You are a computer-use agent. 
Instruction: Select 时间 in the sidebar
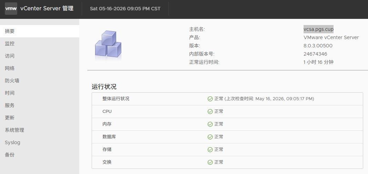click(39, 93)
